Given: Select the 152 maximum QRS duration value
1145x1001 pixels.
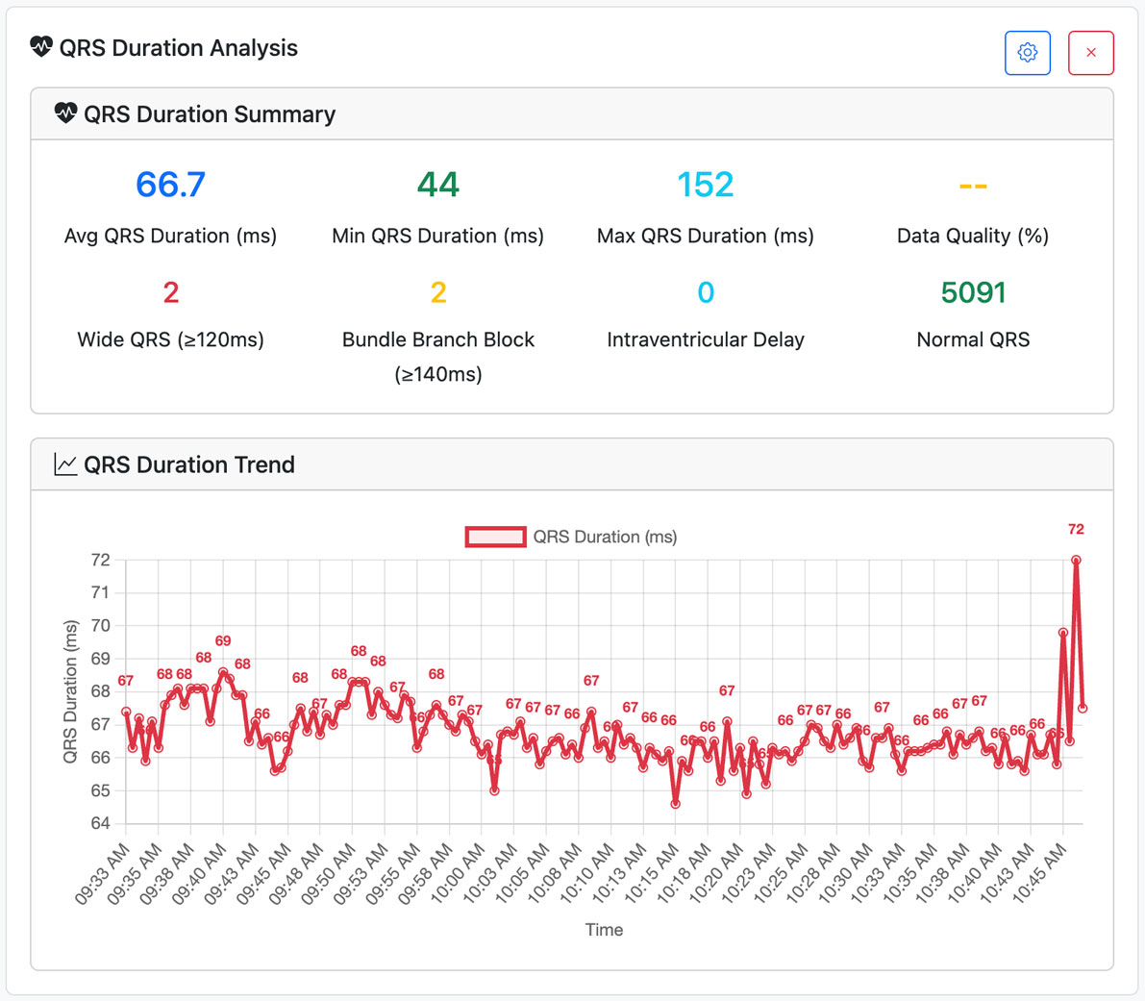Looking at the screenshot, I should click(x=706, y=184).
